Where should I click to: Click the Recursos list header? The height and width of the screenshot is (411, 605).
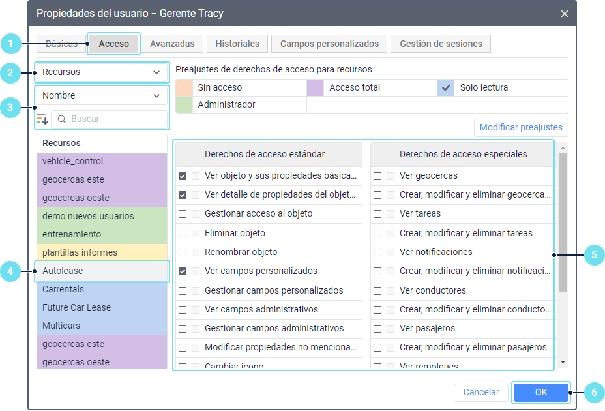point(102,144)
